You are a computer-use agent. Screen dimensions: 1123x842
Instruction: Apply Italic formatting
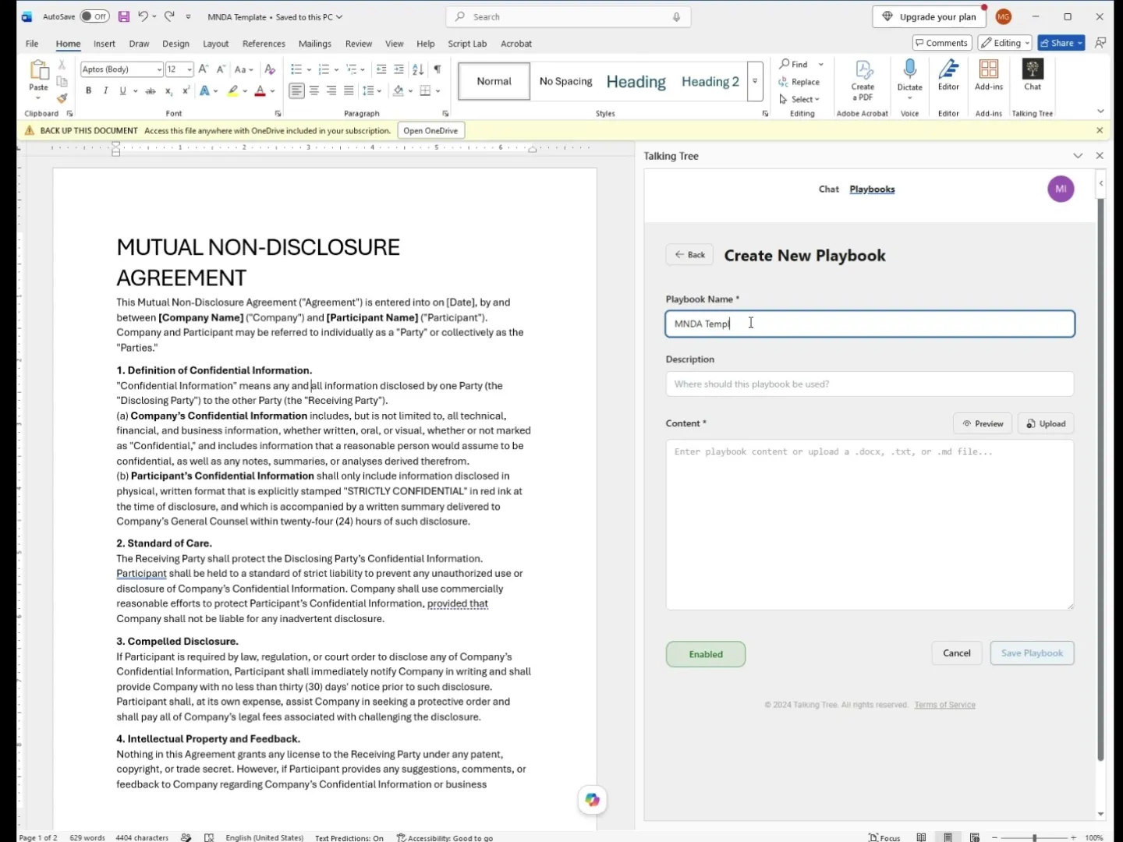[x=105, y=91]
